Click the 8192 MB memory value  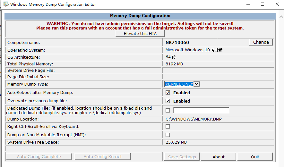pyautogui.click(x=174, y=64)
